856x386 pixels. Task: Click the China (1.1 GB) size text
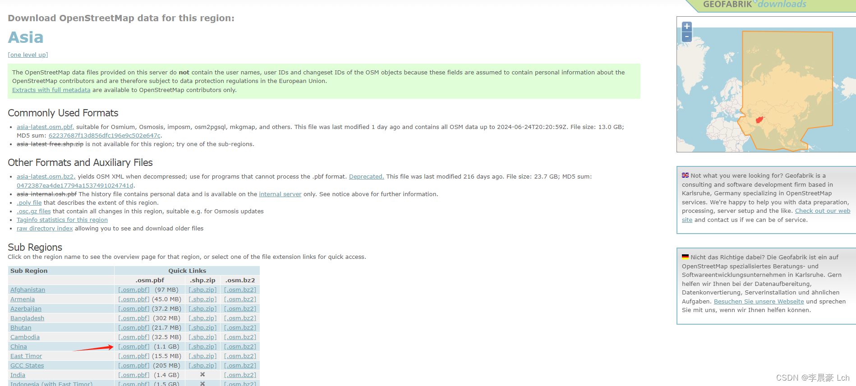[x=166, y=346]
